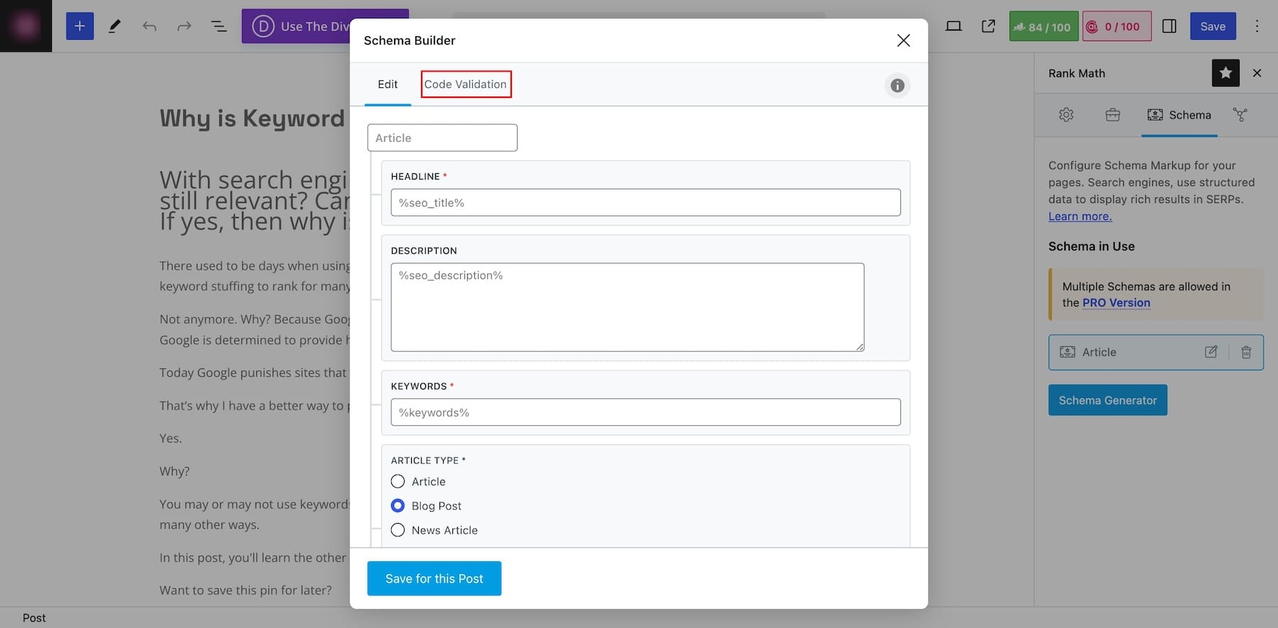Open the Rank Math Schema tab
Screen dimensions: 1278x628
coord(1179,115)
